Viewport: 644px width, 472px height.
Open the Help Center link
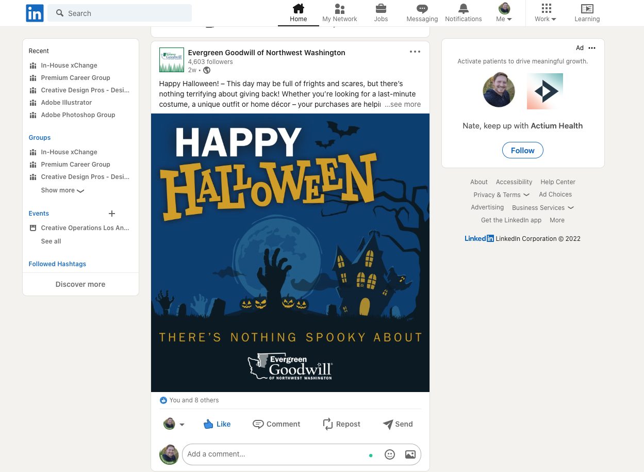(x=558, y=182)
